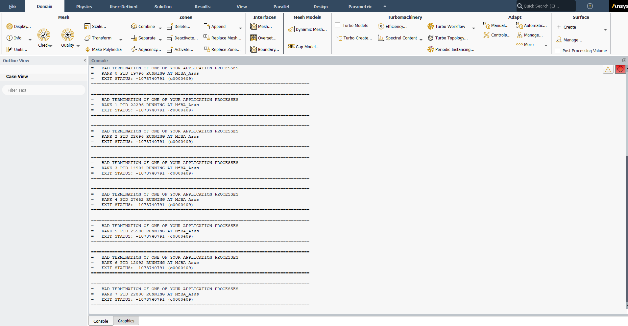Collapse the ribbon with the up arrow
628x326 pixels.
(x=385, y=6)
